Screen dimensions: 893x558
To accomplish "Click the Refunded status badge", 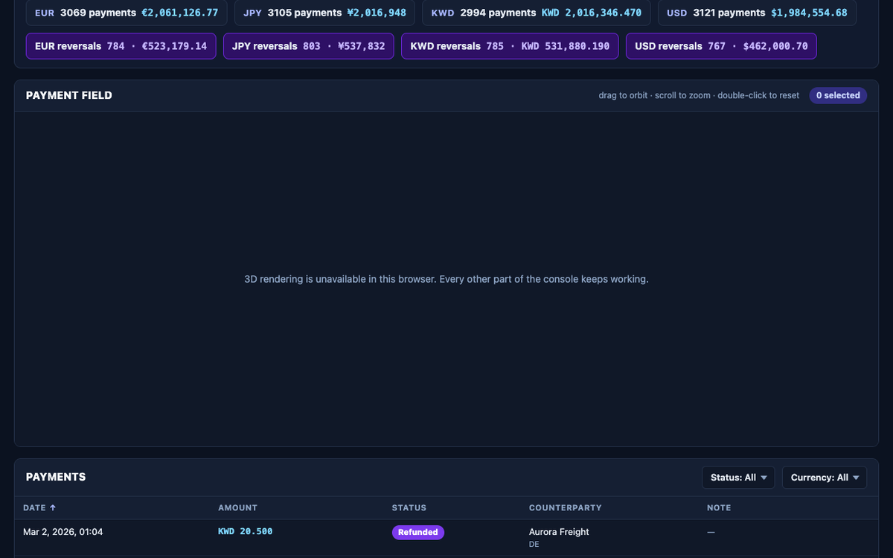I will point(418,532).
